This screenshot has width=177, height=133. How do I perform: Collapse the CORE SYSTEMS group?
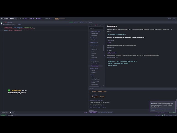click(x=94, y=45)
